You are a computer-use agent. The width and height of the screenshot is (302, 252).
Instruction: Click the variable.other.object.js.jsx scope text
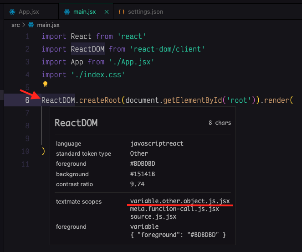(180, 201)
